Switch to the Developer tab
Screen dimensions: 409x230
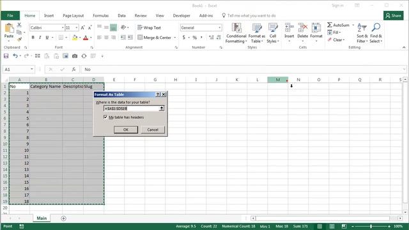click(x=181, y=15)
